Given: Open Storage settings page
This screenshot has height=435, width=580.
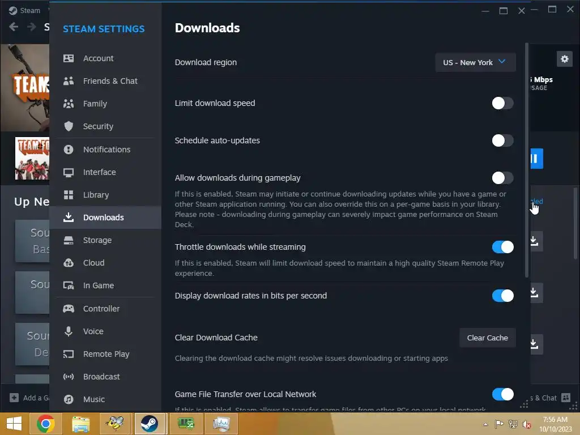Looking at the screenshot, I should [x=105, y=240].
